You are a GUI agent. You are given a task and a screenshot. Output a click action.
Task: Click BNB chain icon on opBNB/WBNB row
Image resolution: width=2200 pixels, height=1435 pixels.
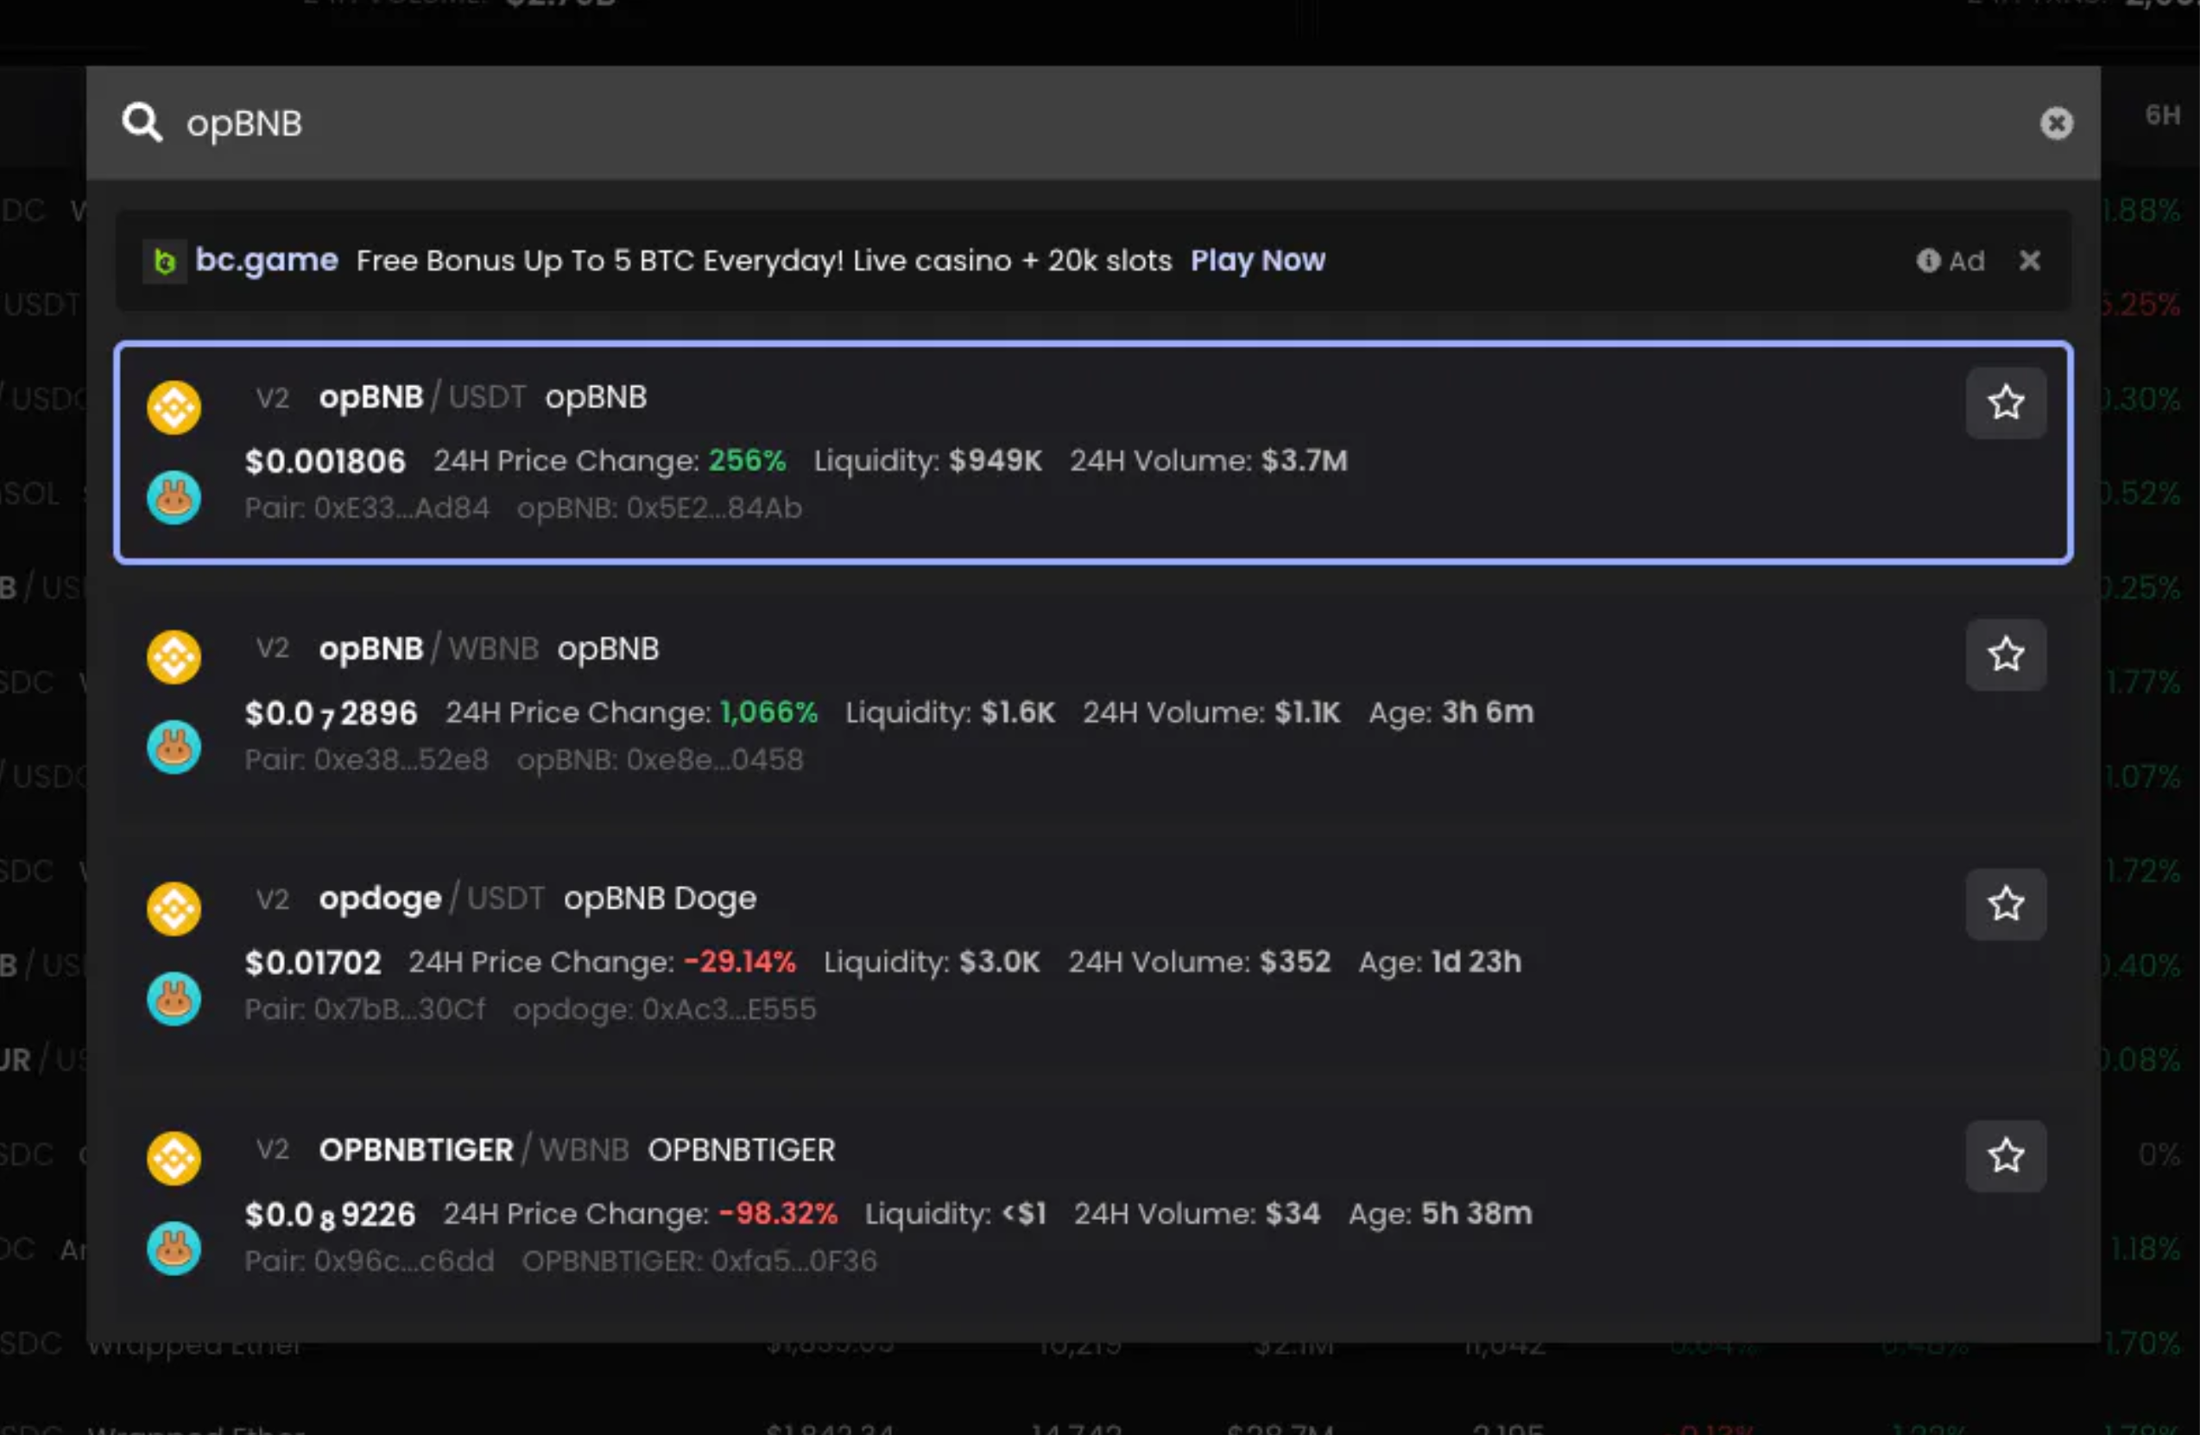pyautogui.click(x=174, y=657)
